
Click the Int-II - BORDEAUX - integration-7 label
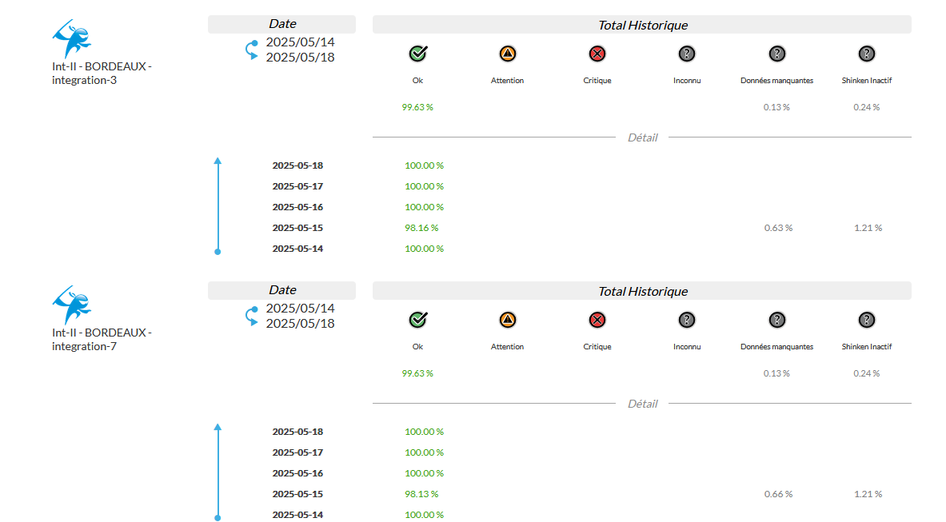point(102,339)
